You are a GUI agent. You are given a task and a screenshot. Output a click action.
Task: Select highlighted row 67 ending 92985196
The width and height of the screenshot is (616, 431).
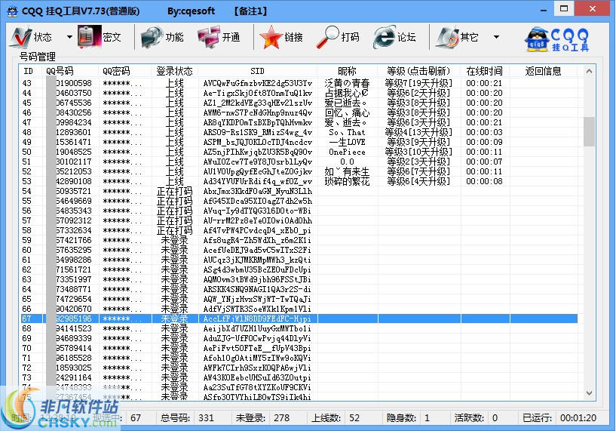click(x=299, y=319)
